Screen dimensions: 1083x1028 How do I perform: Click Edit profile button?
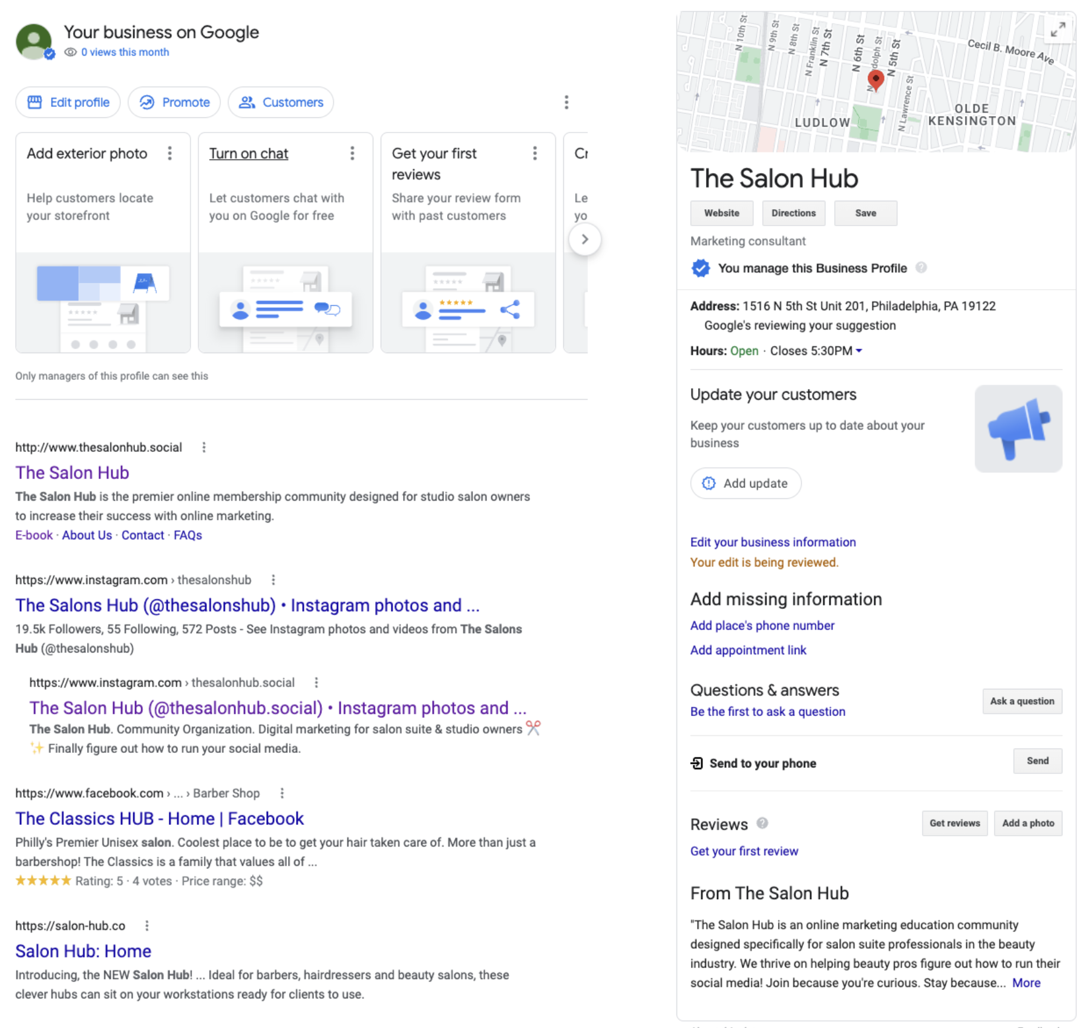point(68,102)
